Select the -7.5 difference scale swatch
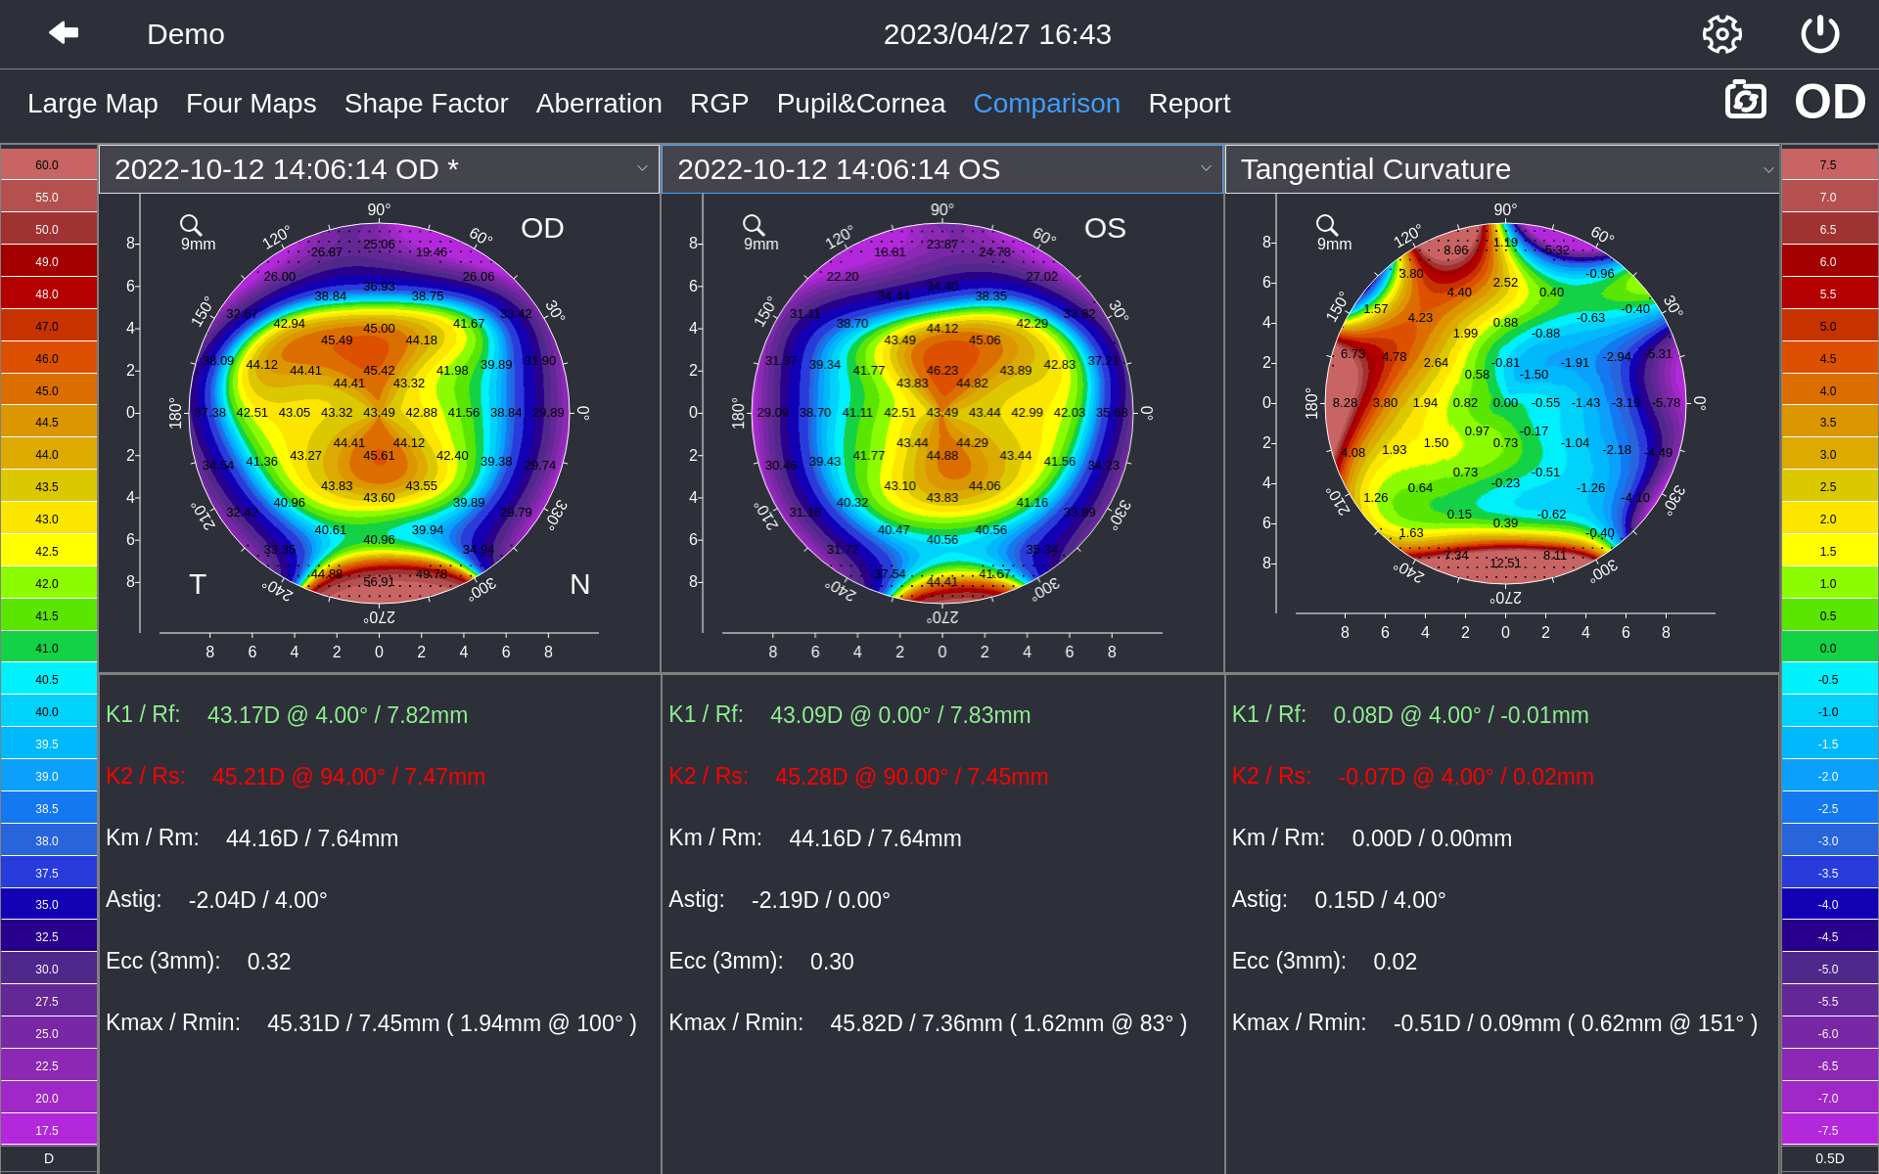Screen dimensions: 1879x1174 [1829, 1130]
